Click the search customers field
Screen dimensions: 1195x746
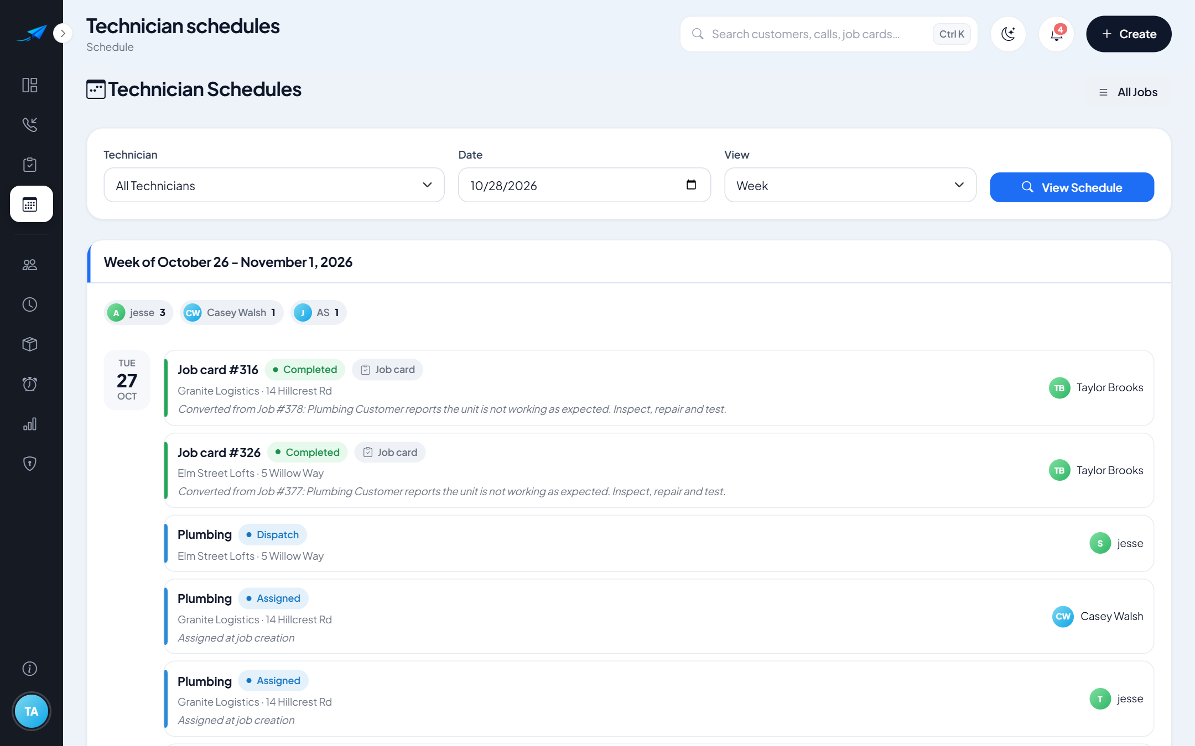pos(829,34)
